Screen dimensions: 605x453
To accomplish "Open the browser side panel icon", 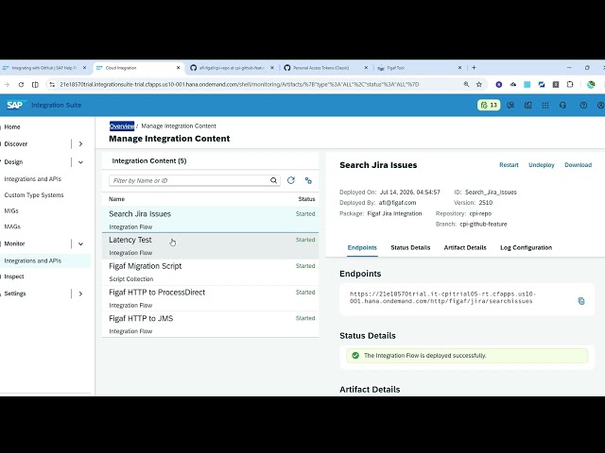I will pos(35,84).
